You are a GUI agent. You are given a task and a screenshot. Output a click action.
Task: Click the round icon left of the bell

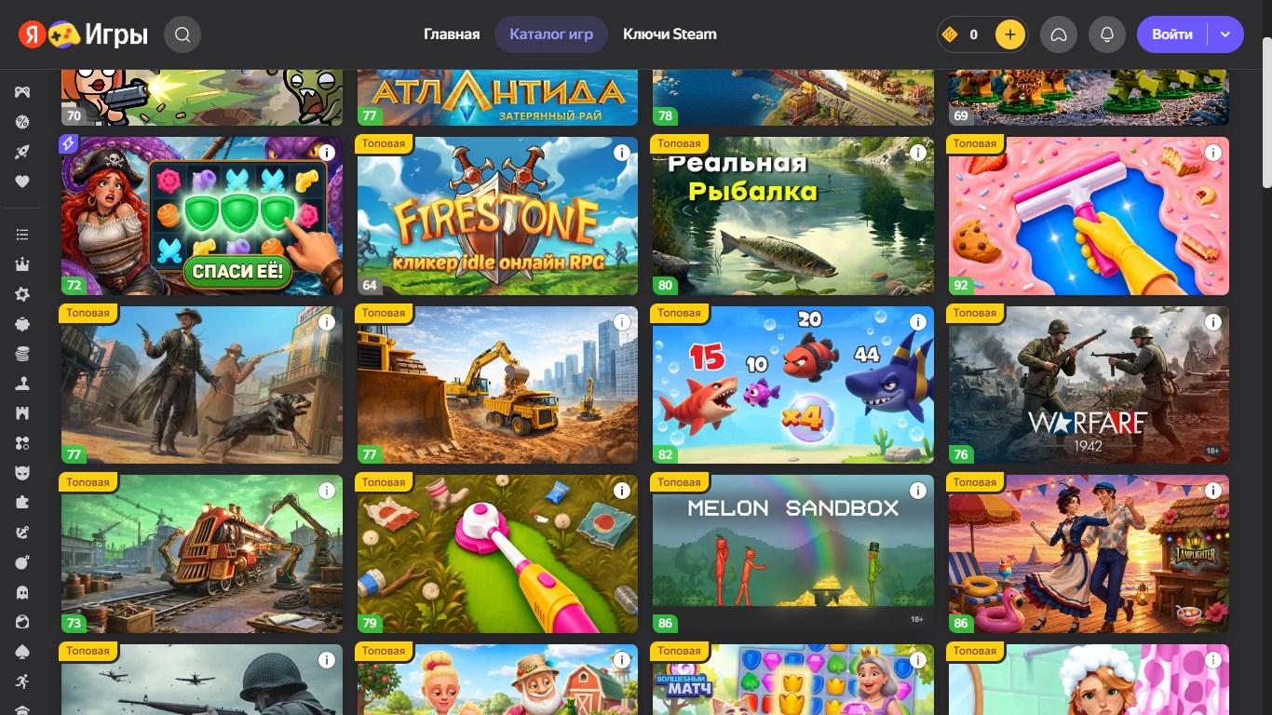[x=1059, y=34]
